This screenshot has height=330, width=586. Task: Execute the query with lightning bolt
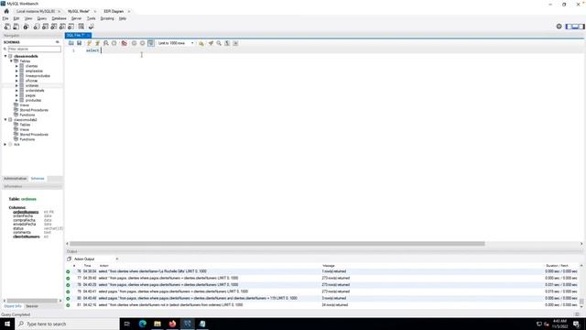[x=89, y=43]
